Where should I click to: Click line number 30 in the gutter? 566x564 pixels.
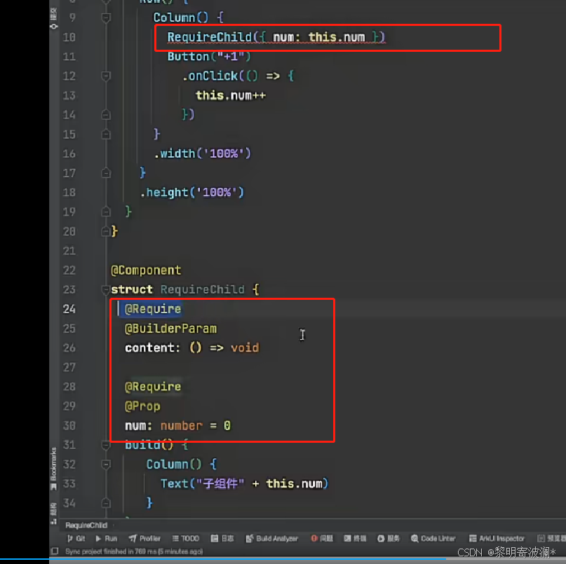(x=69, y=425)
